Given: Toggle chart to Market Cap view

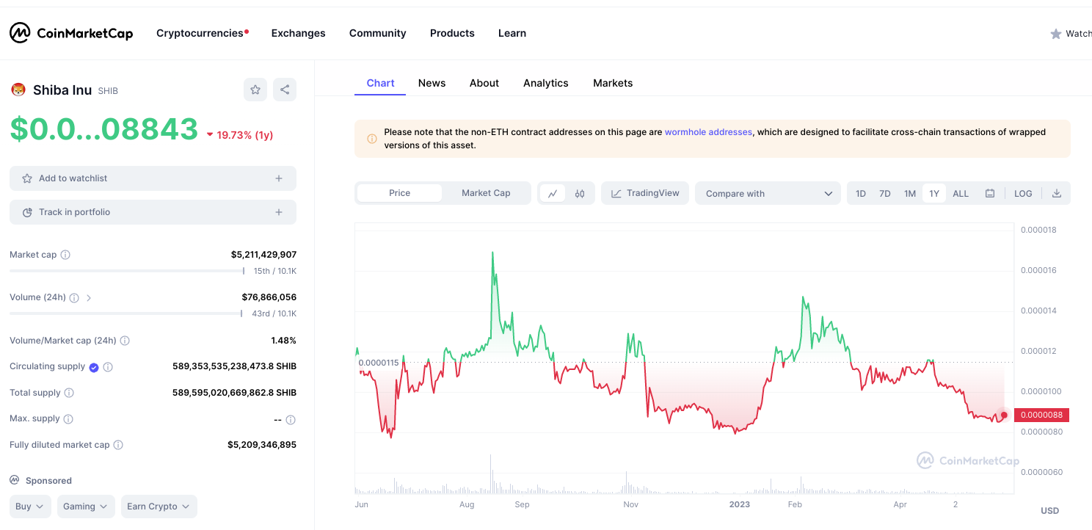Looking at the screenshot, I should pyautogui.click(x=486, y=193).
